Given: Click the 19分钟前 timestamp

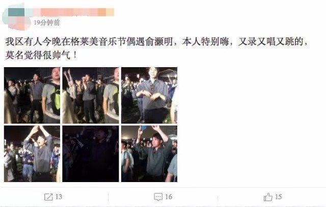Looking at the screenshot, I should tap(47, 22).
